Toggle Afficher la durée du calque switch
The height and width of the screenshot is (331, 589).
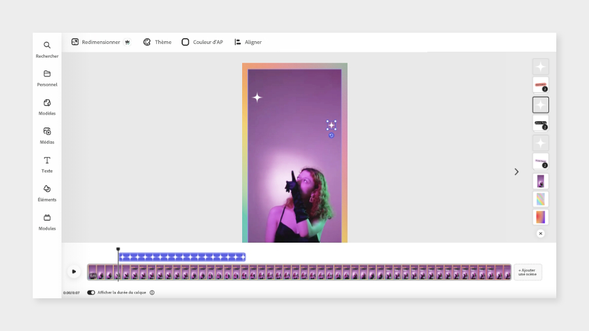point(91,292)
